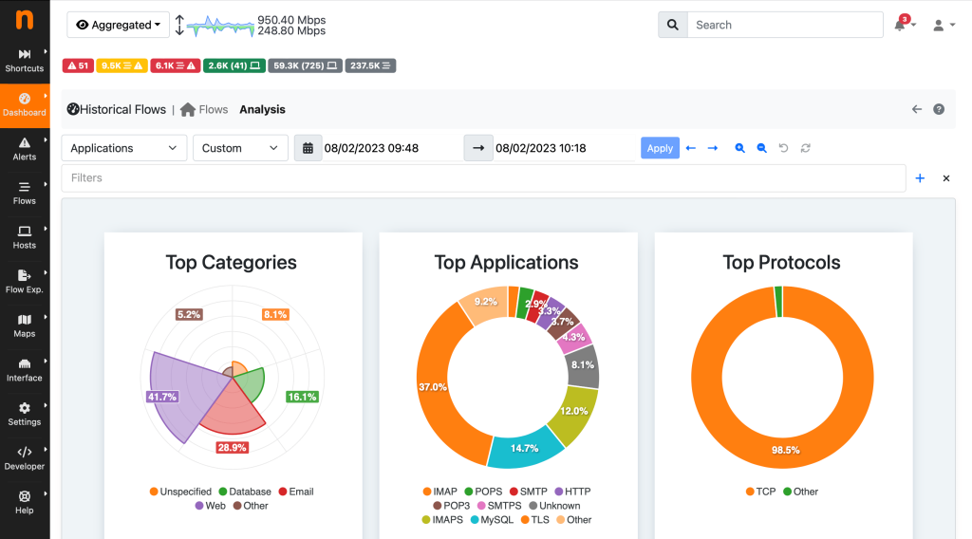The width and height of the screenshot is (972, 539).
Task: Add a filter with the plus icon
Action: tap(920, 178)
